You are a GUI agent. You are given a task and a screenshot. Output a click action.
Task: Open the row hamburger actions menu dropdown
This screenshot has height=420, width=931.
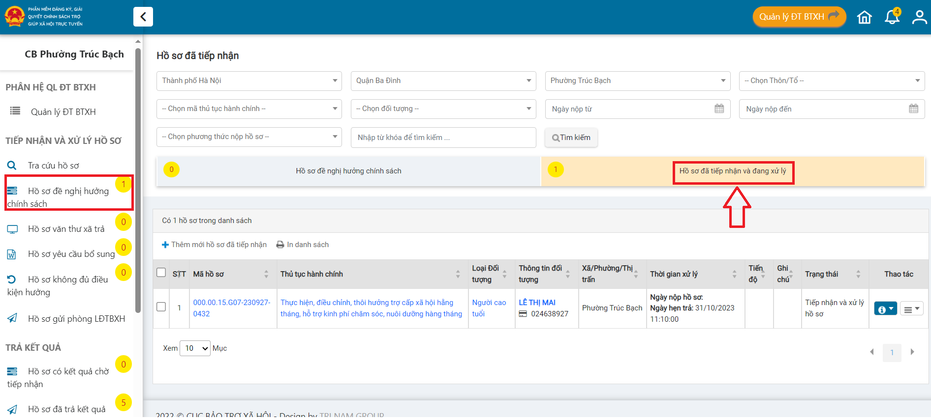coord(911,309)
